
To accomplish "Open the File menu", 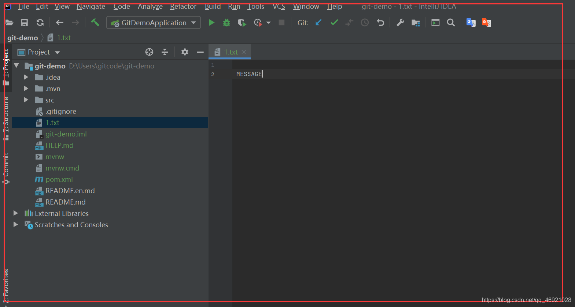I will [23, 7].
